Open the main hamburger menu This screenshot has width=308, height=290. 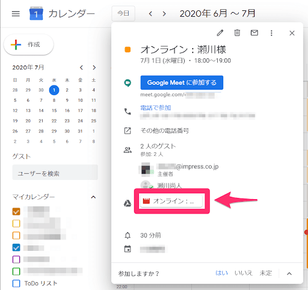(16, 14)
